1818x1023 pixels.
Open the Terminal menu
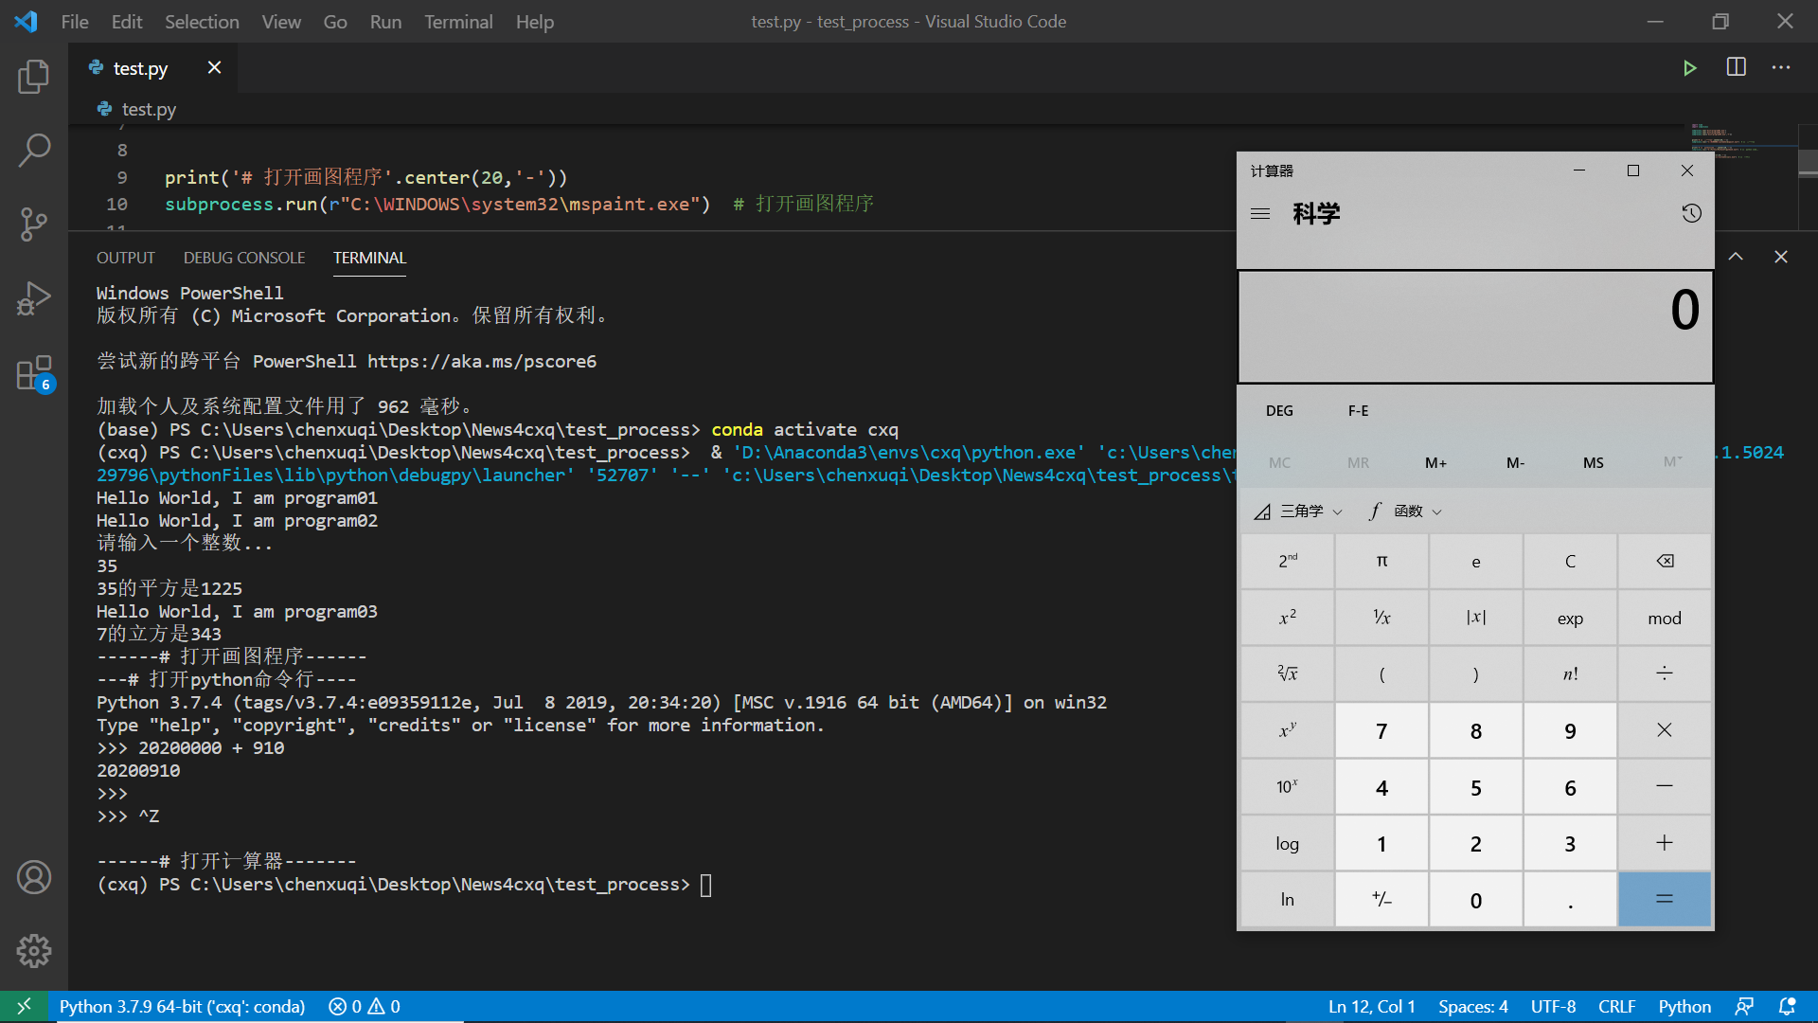pyautogui.click(x=458, y=21)
